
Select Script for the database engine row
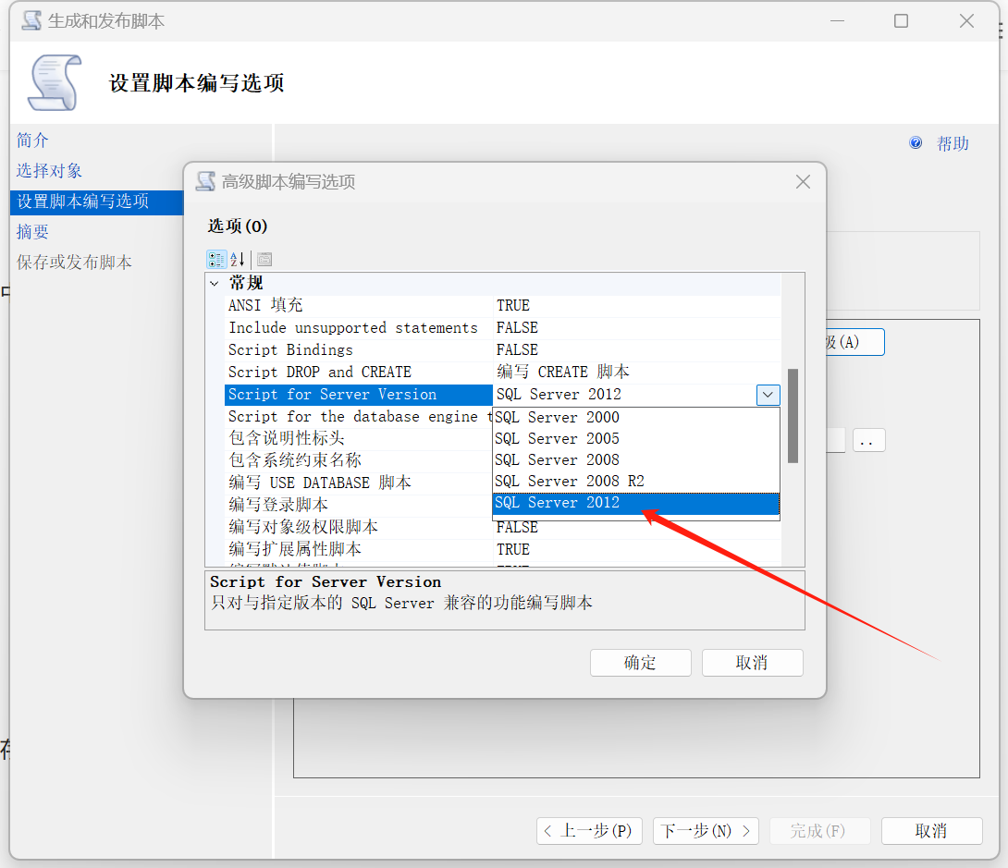pyautogui.click(x=359, y=416)
